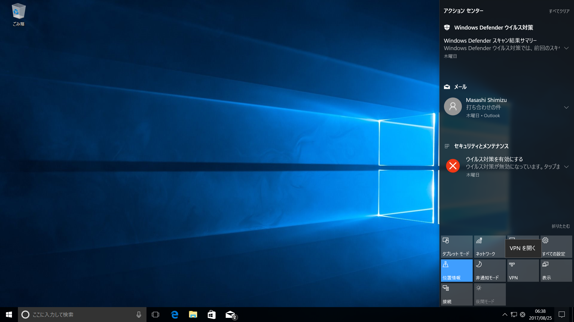The height and width of the screenshot is (322, 574).
Task: Enable 非通知モード quiet hours tile
Action: pos(490,270)
